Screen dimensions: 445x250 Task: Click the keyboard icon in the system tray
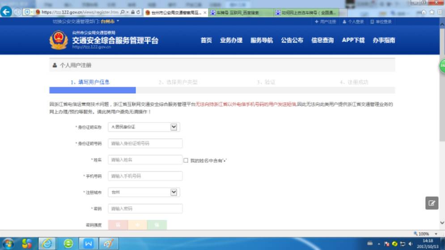click(x=370, y=243)
